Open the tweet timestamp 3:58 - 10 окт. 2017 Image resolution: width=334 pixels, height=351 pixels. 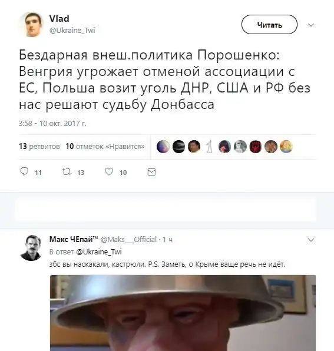(x=52, y=124)
